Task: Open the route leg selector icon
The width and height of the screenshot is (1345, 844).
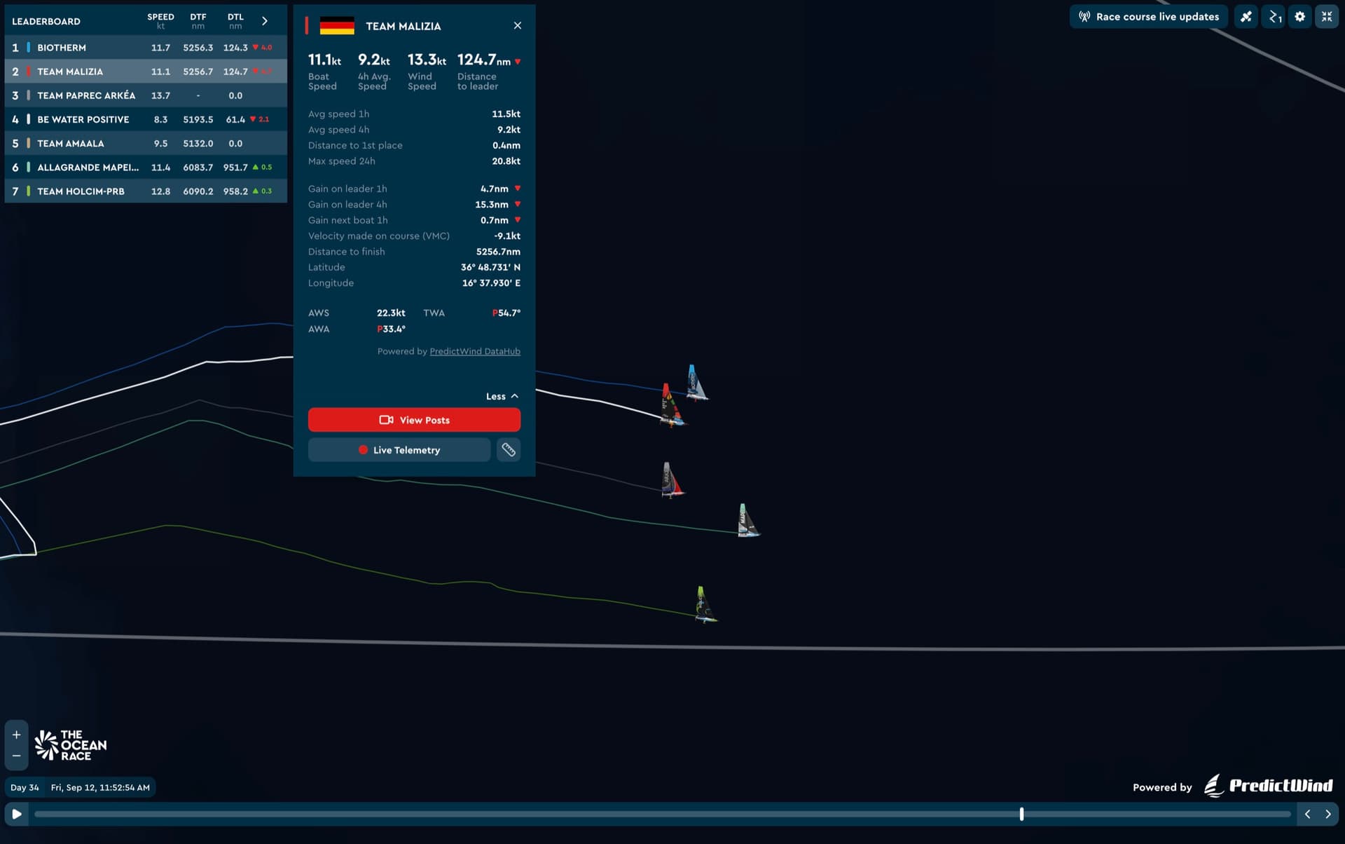Action: coord(1274,17)
